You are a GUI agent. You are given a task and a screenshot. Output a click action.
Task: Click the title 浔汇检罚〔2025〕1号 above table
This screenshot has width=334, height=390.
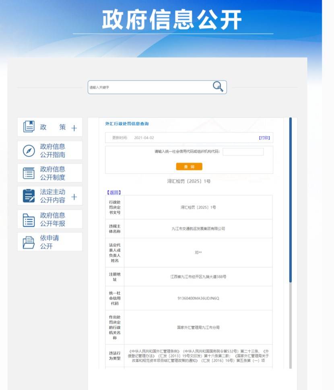click(x=189, y=181)
